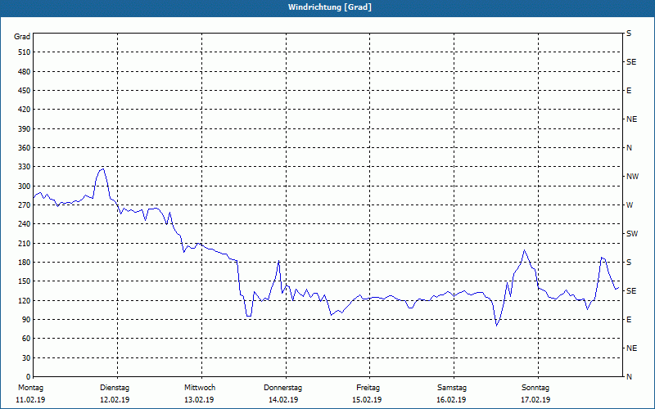The height and width of the screenshot is (409, 655).
Task: Click the W compass direction label
Action: coord(630,205)
